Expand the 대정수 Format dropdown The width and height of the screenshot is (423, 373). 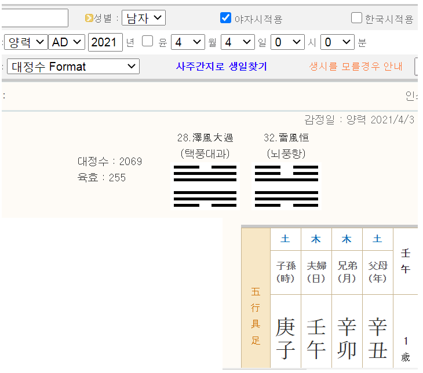click(x=73, y=67)
